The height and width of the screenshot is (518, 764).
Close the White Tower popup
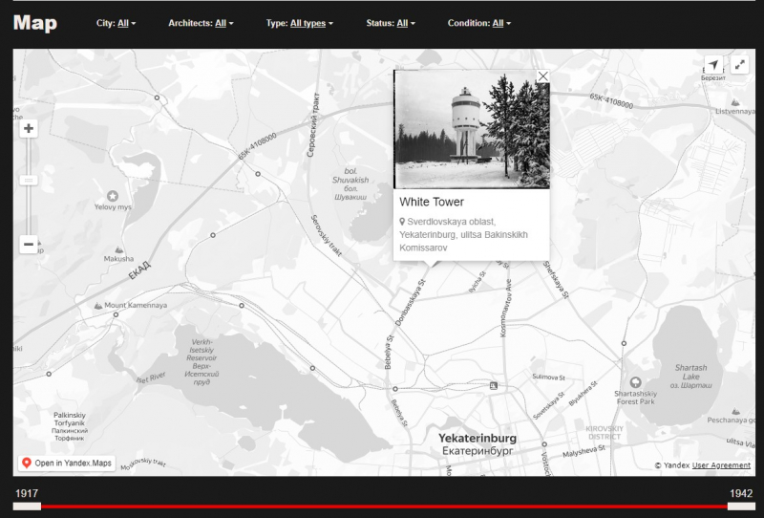tap(542, 76)
